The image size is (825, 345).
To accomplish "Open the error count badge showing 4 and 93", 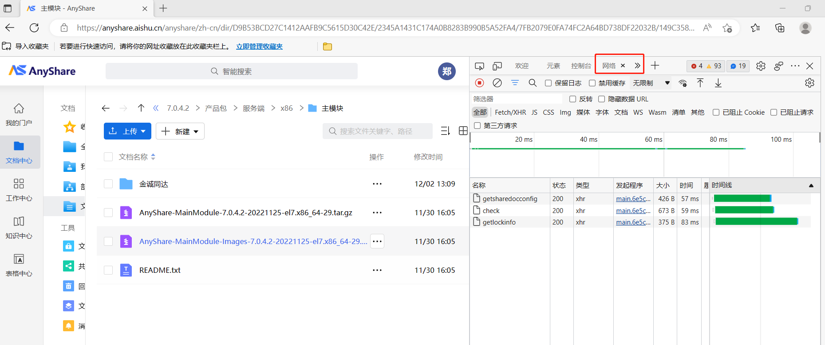I will point(706,66).
